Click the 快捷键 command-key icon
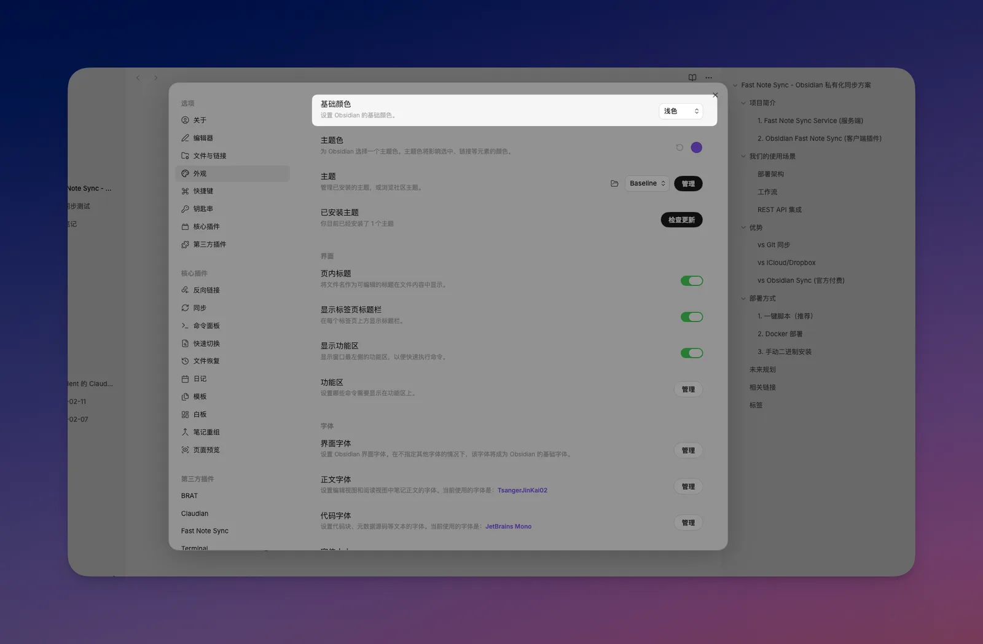 click(x=185, y=191)
